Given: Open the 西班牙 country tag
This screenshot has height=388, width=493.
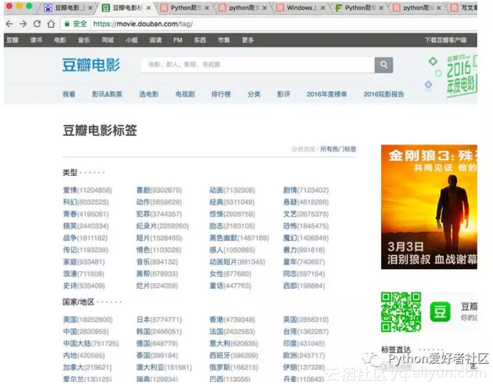Looking at the screenshot, I should pos(220,356).
